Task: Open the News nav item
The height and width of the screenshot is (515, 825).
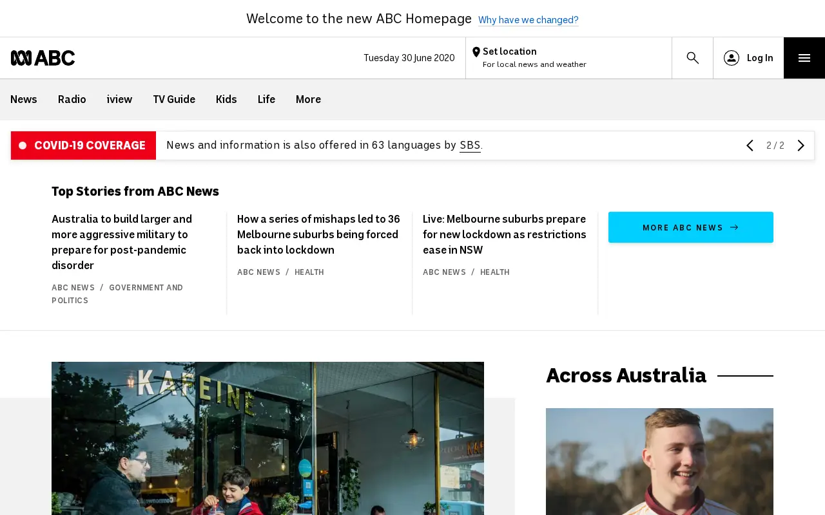Action: pos(24,99)
